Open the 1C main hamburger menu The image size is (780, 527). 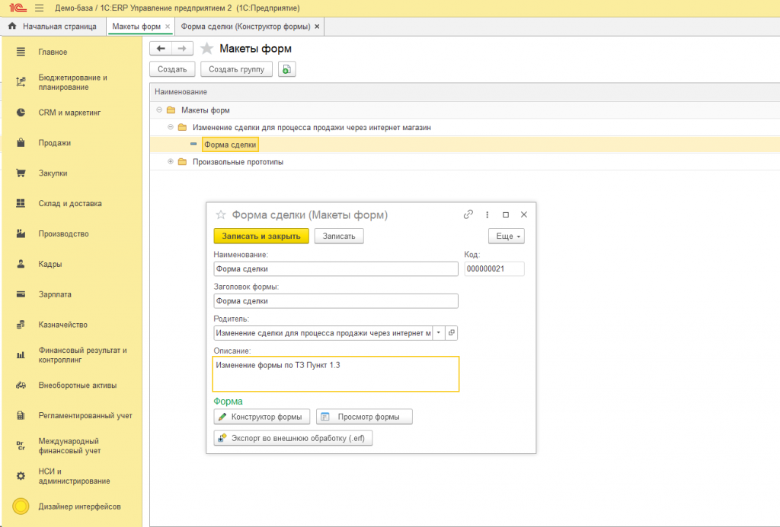[x=40, y=8]
